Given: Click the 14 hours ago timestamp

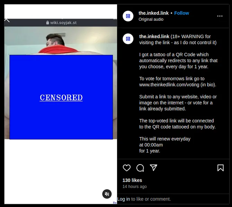Looking at the screenshot, I should coord(135,187).
